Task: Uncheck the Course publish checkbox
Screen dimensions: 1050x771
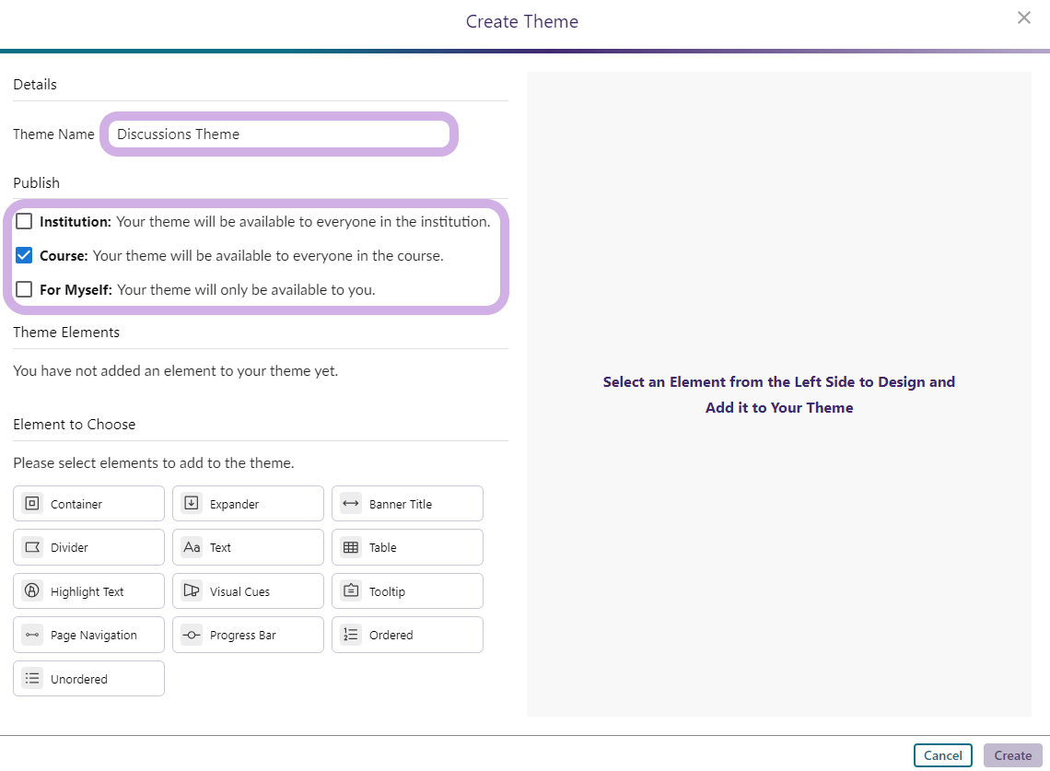Action: [24, 255]
